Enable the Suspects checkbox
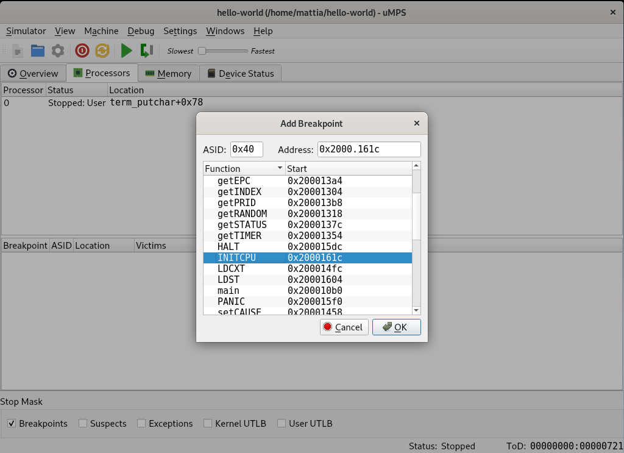The width and height of the screenshot is (624, 453). click(x=83, y=423)
